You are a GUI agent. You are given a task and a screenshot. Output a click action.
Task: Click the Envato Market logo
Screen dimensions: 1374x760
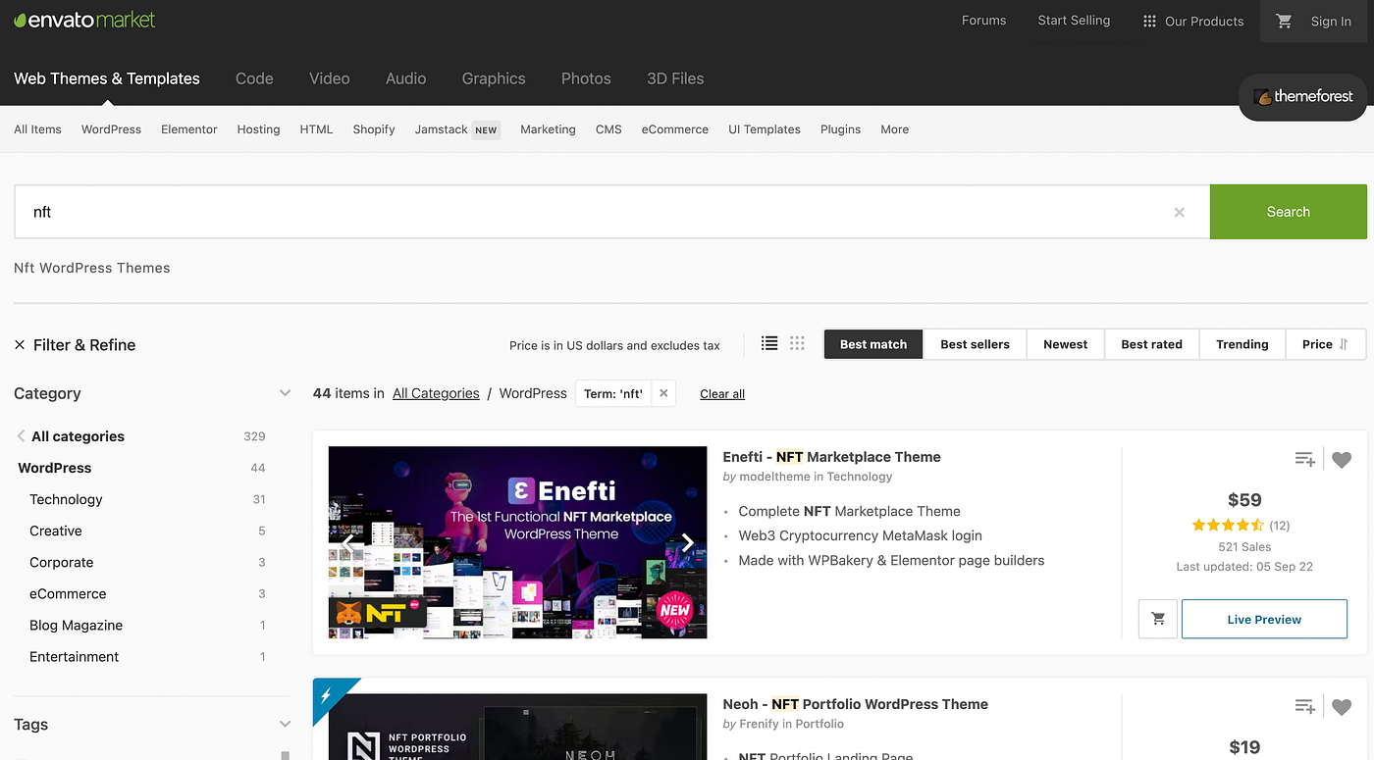[x=84, y=20]
